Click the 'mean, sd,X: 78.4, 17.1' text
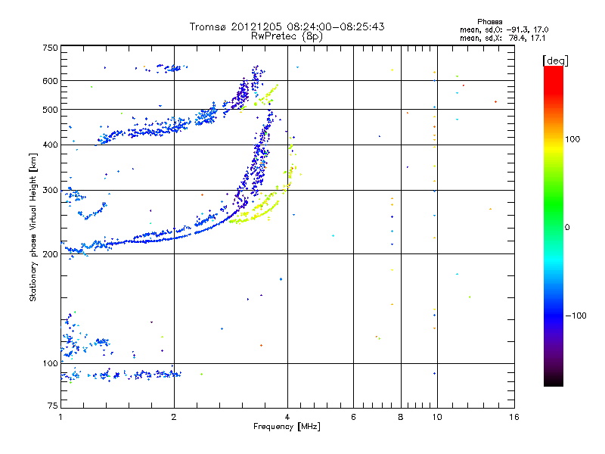 (503, 38)
